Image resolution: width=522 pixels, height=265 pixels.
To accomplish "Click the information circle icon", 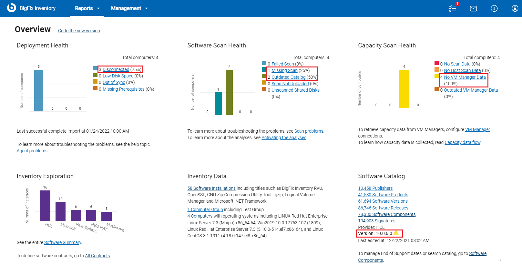I will click(x=494, y=8).
